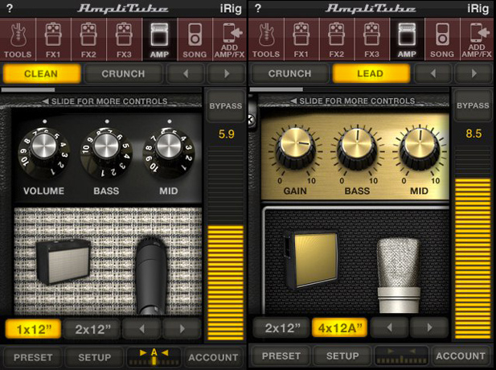This screenshot has height=370, width=496.
Task: Select the FX1 pedal in left screen
Action: tap(53, 39)
